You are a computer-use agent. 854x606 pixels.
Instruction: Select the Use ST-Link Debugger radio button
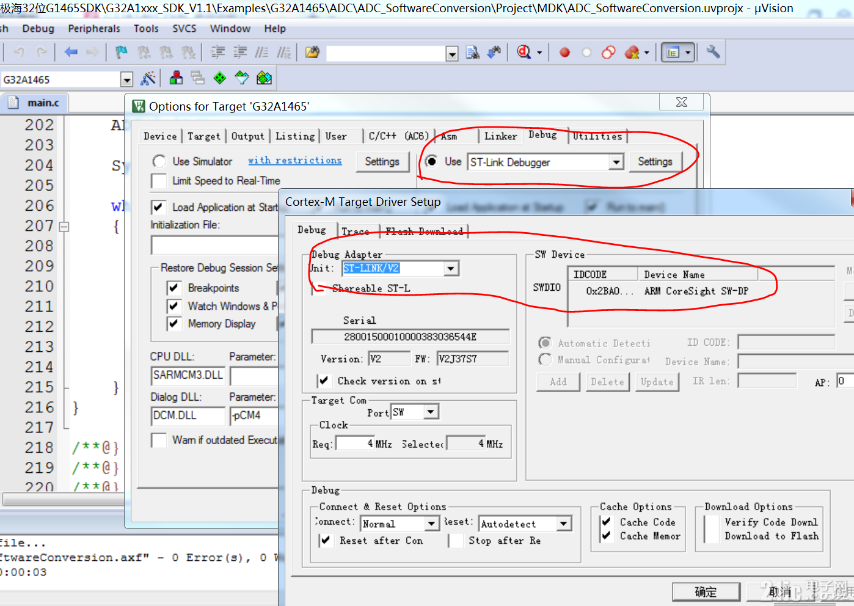(432, 161)
